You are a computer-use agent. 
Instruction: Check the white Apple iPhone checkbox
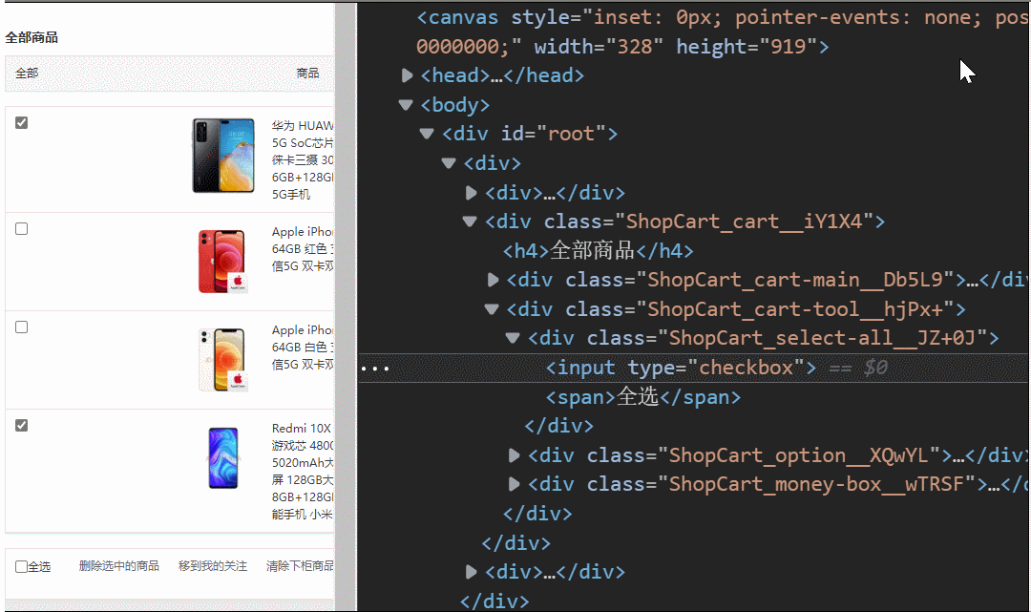click(21, 327)
